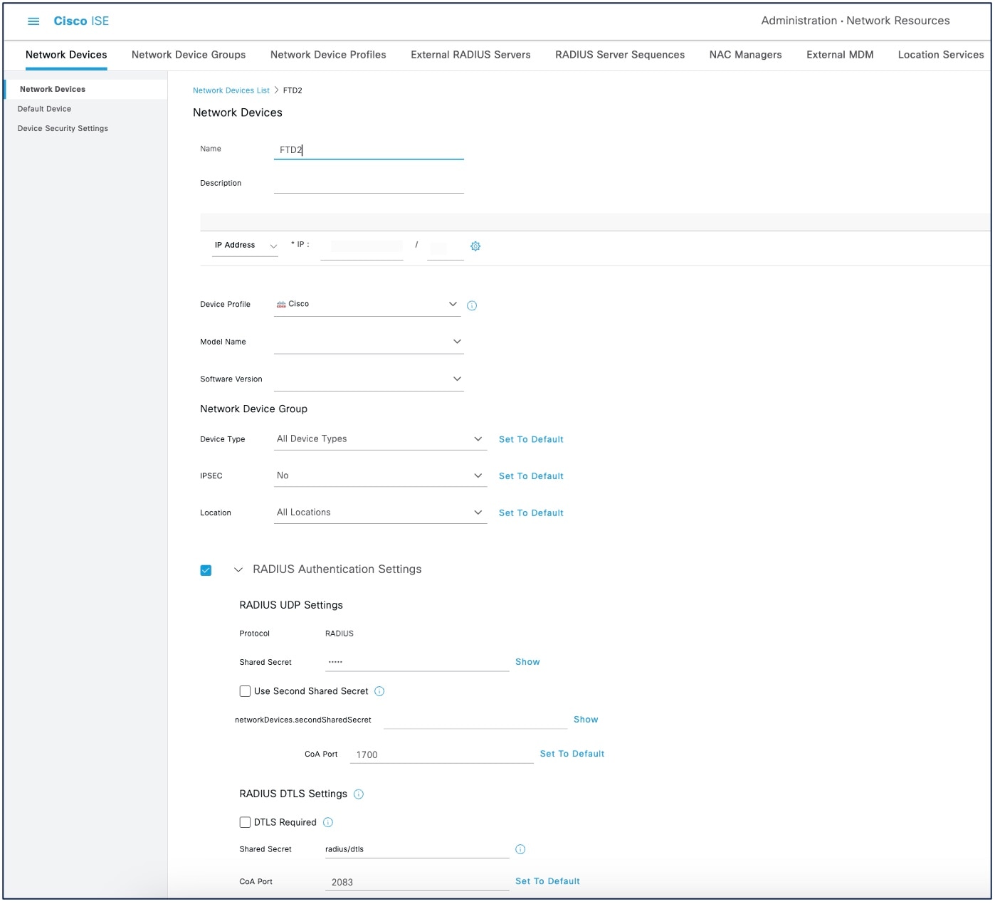
Task: Open the hamburger navigation menu
Action: pyautogui.click(x=33, y=21)
